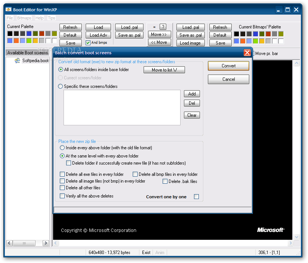Click the Move >> button

[x=159, y=34]
